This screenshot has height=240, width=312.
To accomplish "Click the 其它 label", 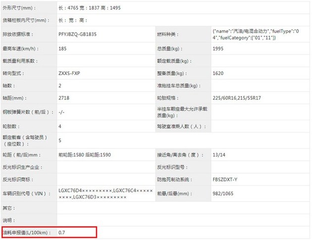I will pyautogui.click(x=9, y=208).
